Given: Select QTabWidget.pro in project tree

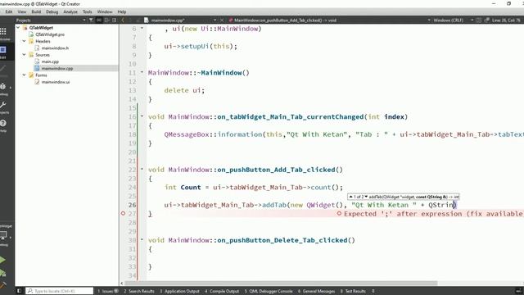Looking at the screenshot, I should click(x=50, y=34).
